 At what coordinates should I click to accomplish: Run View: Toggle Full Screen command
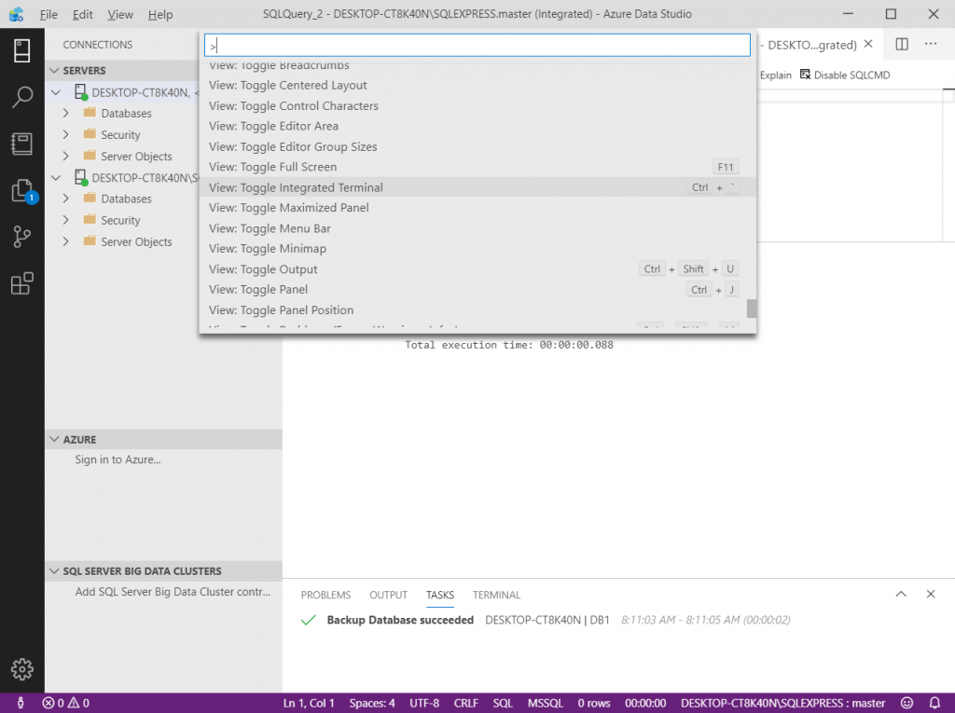[x=477, y=167]
